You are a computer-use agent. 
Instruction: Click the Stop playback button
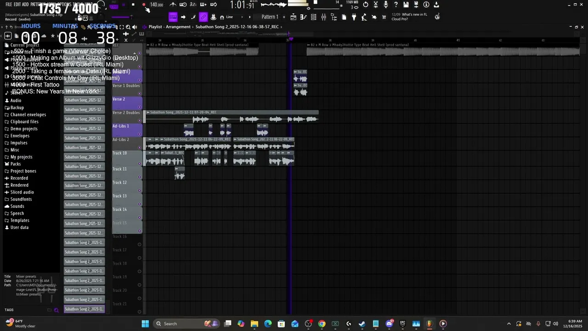pyautogui.click(x=133, y=5)
